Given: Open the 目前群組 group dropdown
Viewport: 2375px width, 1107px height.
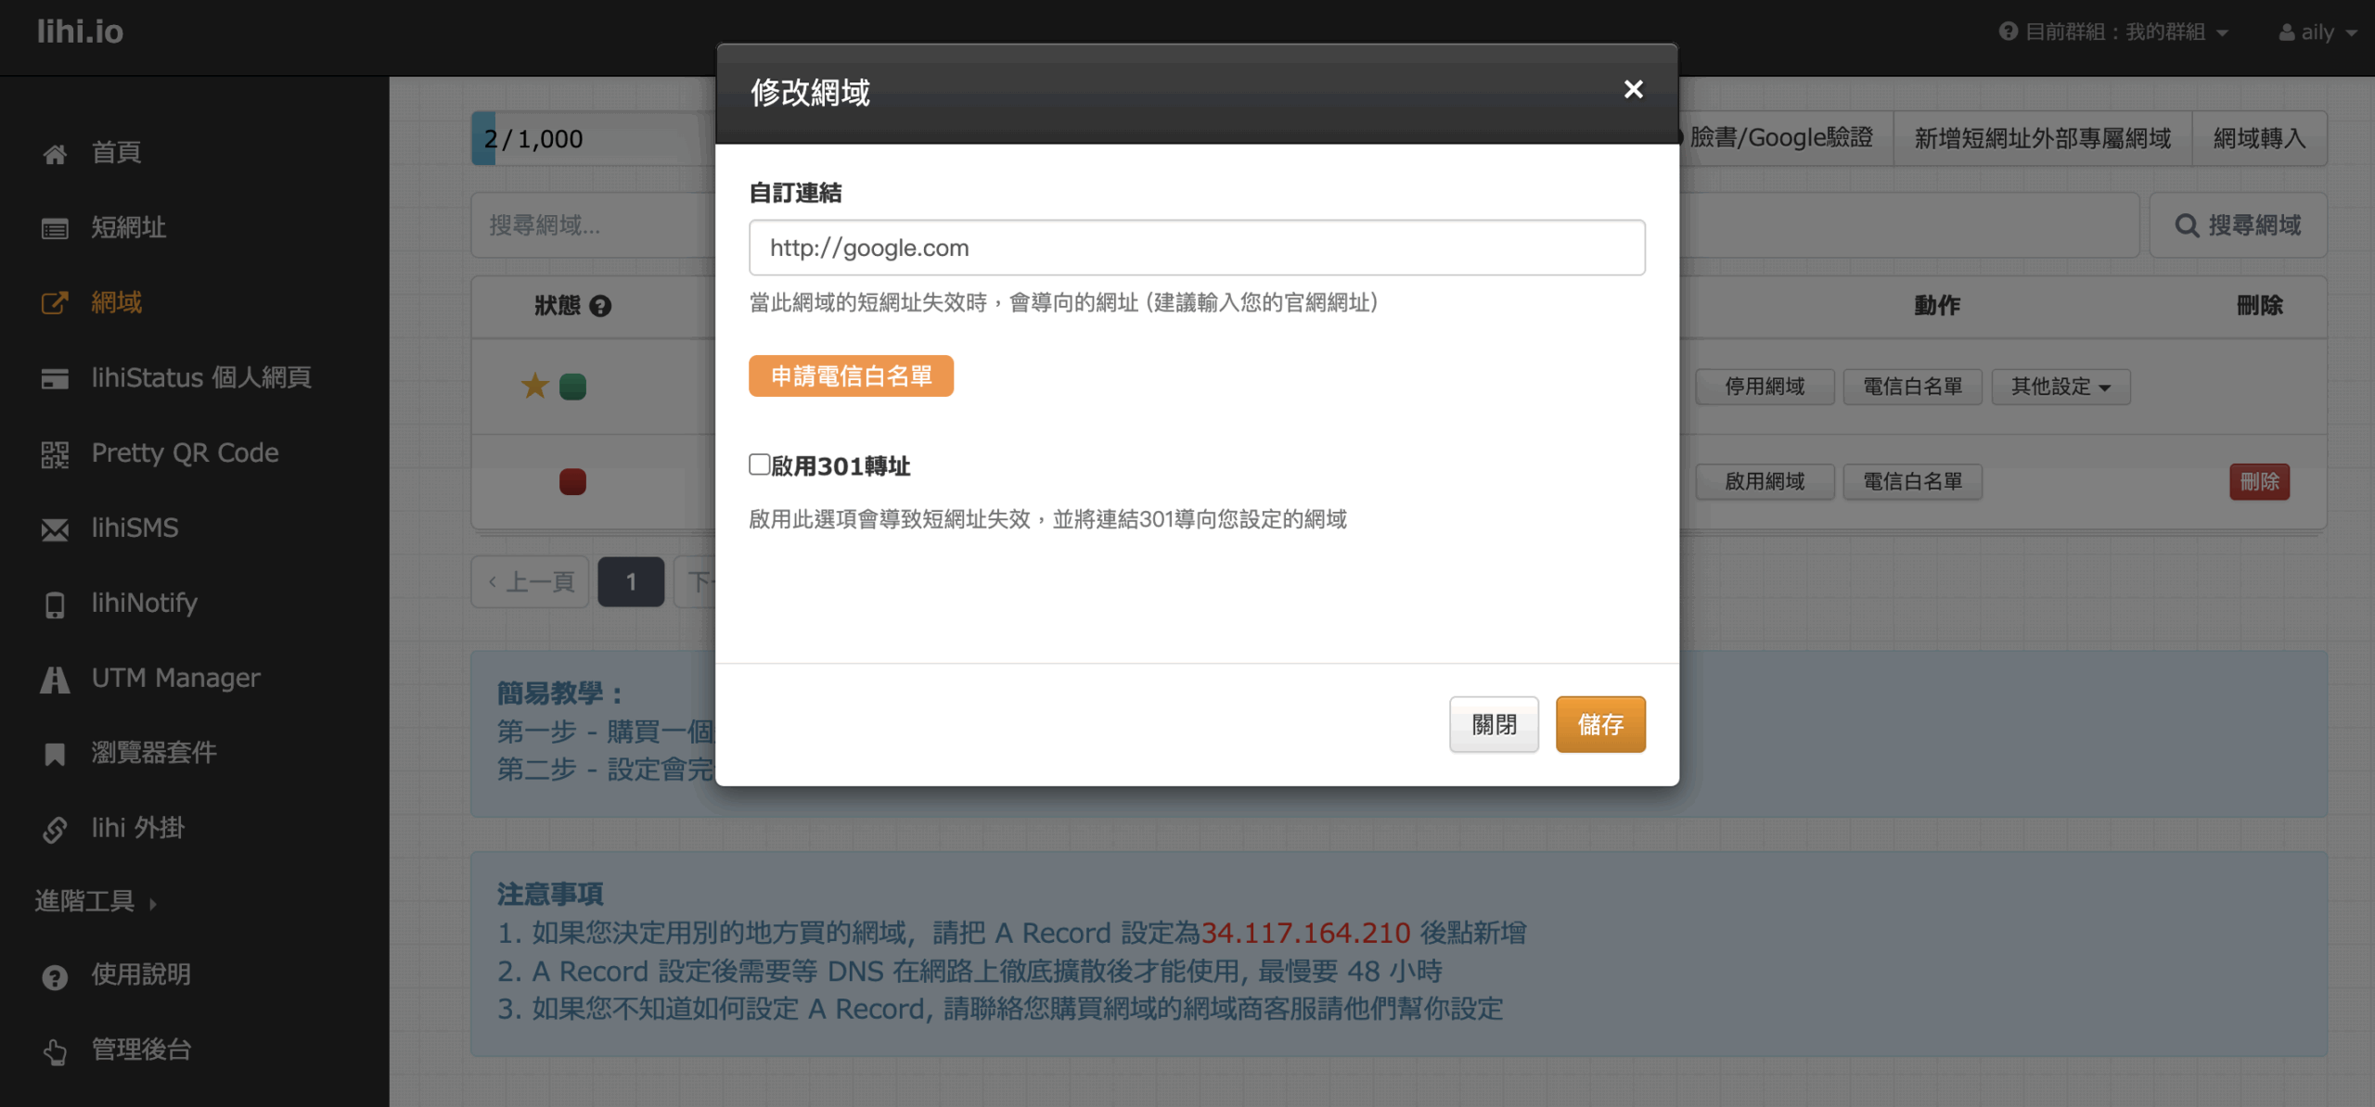Looking at the screenshot, I should (2114, 32).
